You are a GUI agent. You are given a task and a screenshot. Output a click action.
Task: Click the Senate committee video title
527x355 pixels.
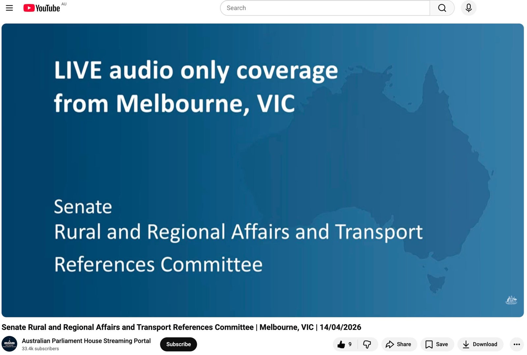181,327
